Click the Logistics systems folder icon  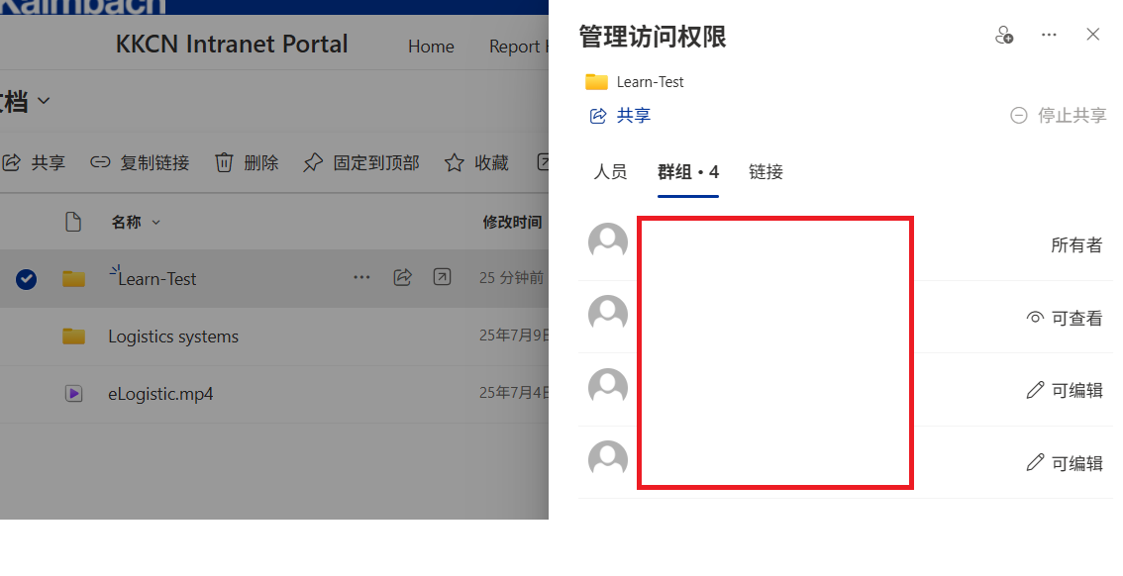pyautogui.click(x=73, y=336)
